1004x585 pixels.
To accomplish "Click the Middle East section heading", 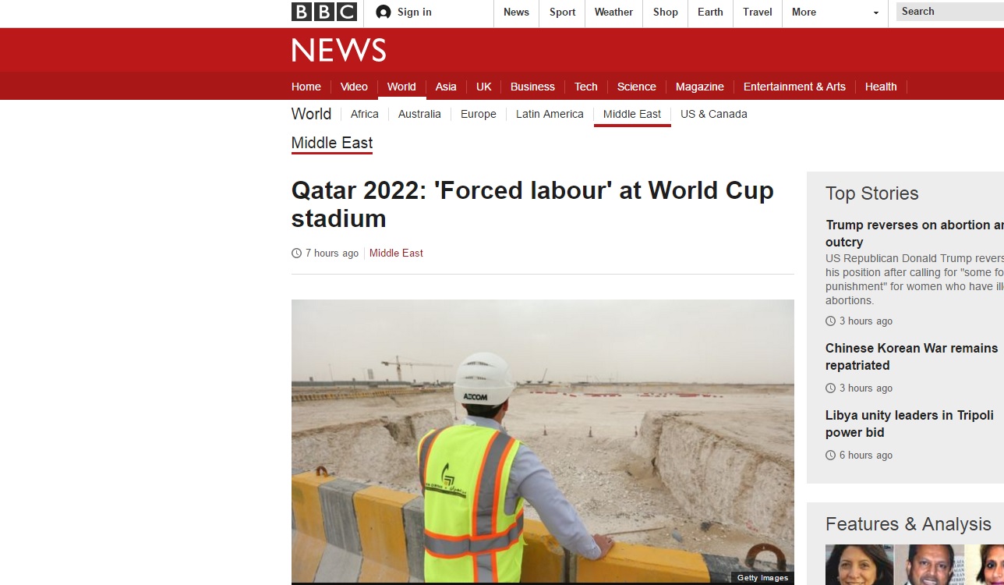I will [332, 143].
